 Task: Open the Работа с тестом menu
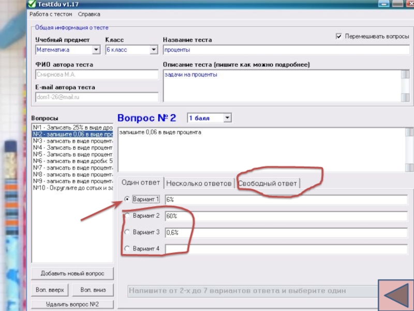pyautogui.click(x=51, y=14)
